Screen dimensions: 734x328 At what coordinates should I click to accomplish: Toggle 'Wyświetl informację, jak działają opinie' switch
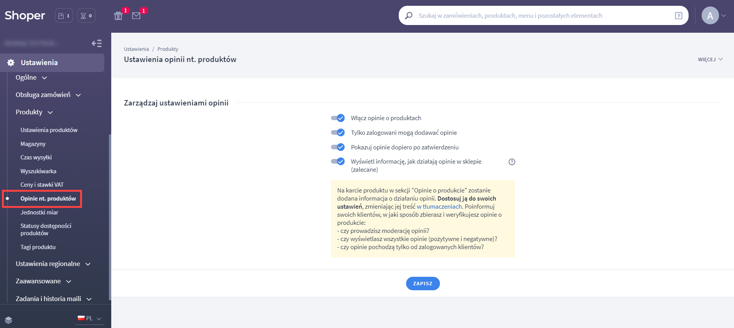coord(338,161)
